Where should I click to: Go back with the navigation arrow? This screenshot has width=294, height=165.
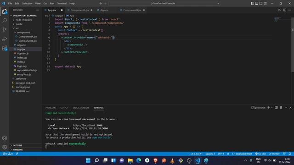coord(101,3)
